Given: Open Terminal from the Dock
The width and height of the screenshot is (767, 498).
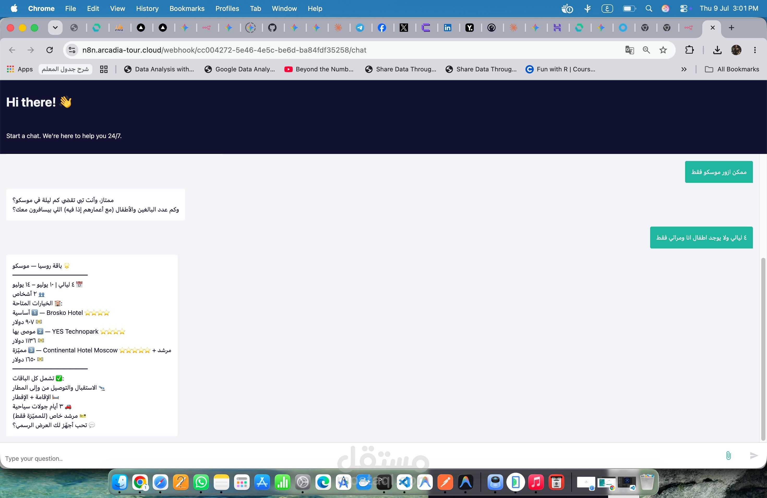Looking at the screenshot, I should click(x=384, y=483).
